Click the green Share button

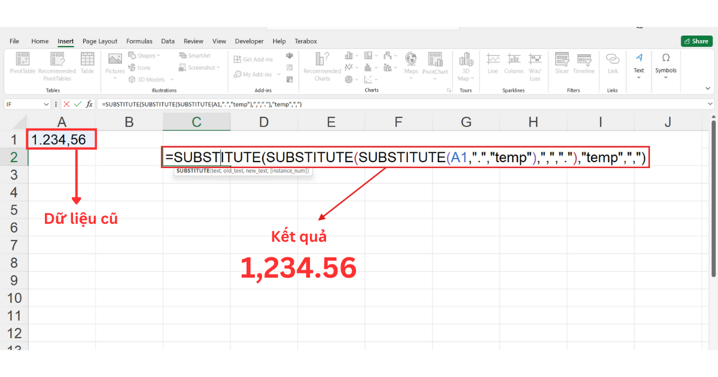click(696, 41)
